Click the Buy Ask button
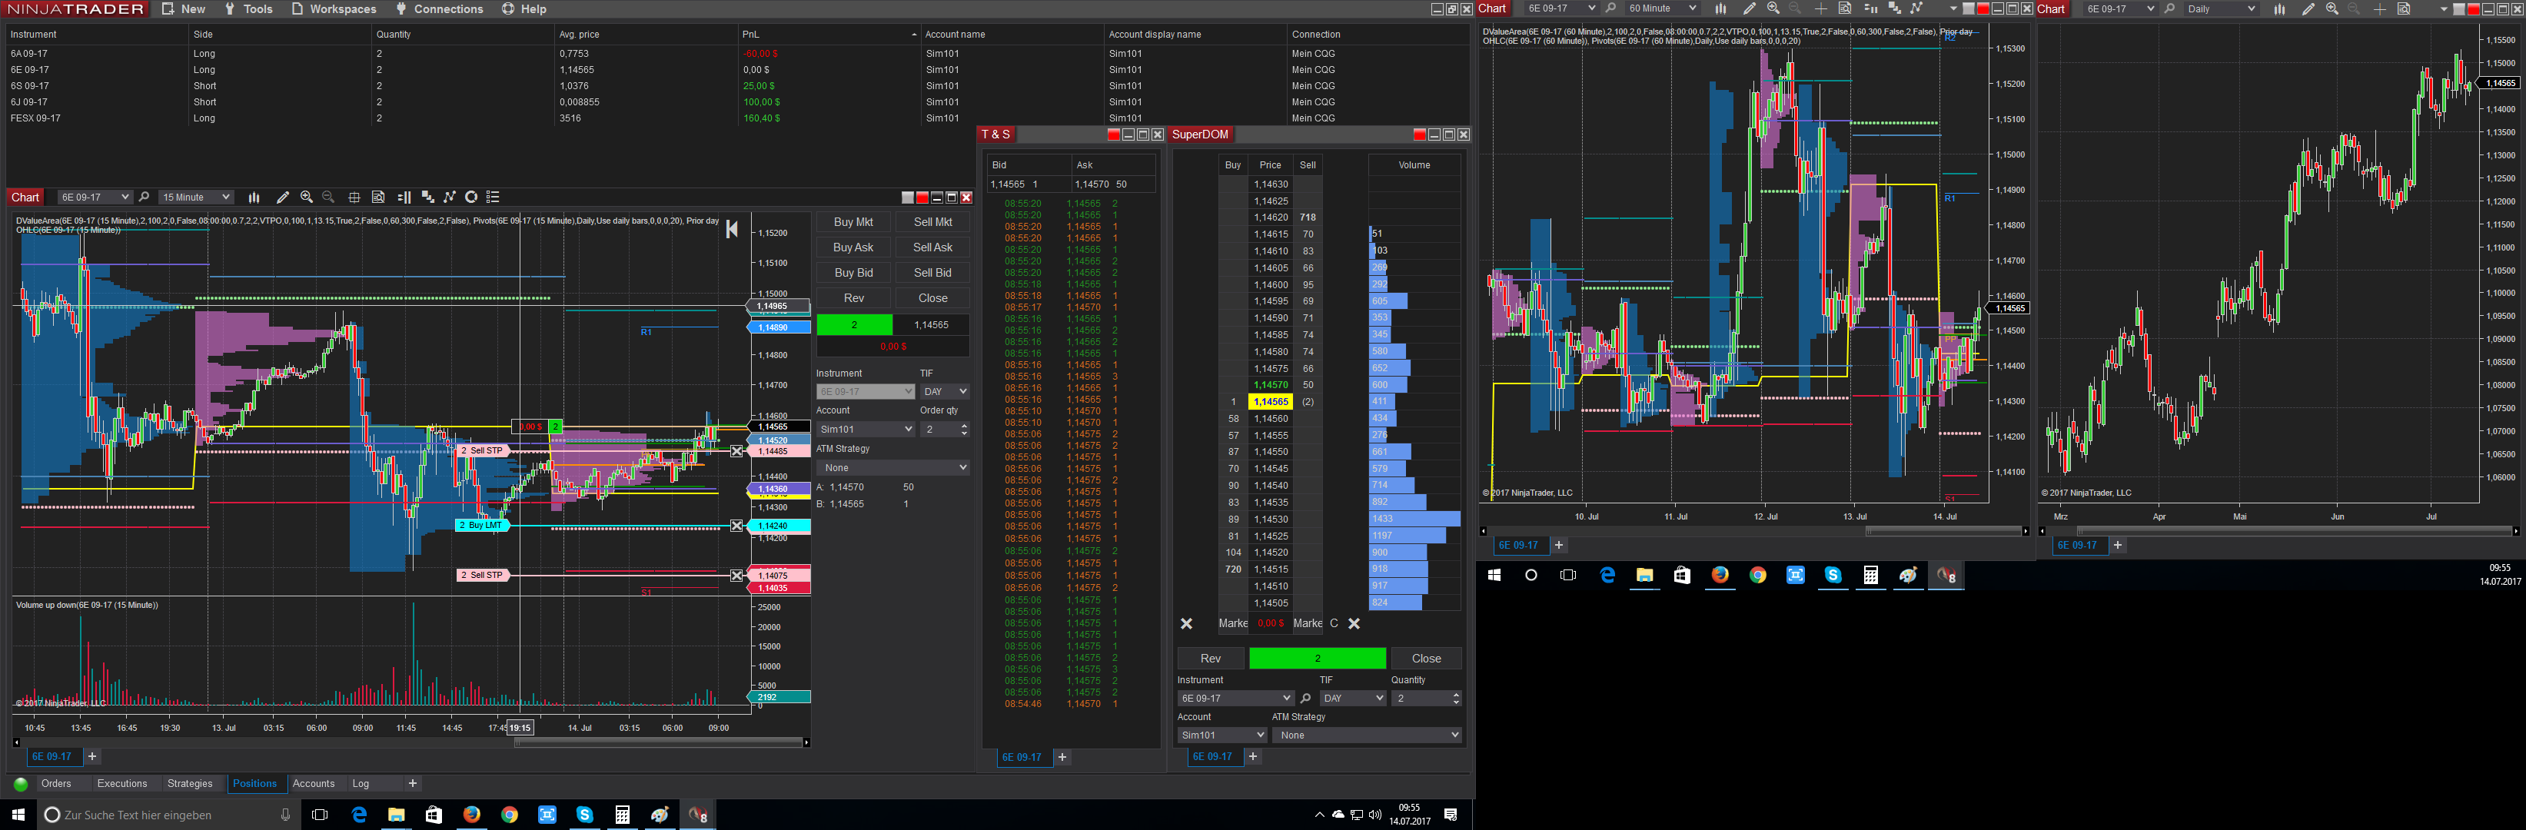This screenshot has height=830, width=2526. point(853,248)
